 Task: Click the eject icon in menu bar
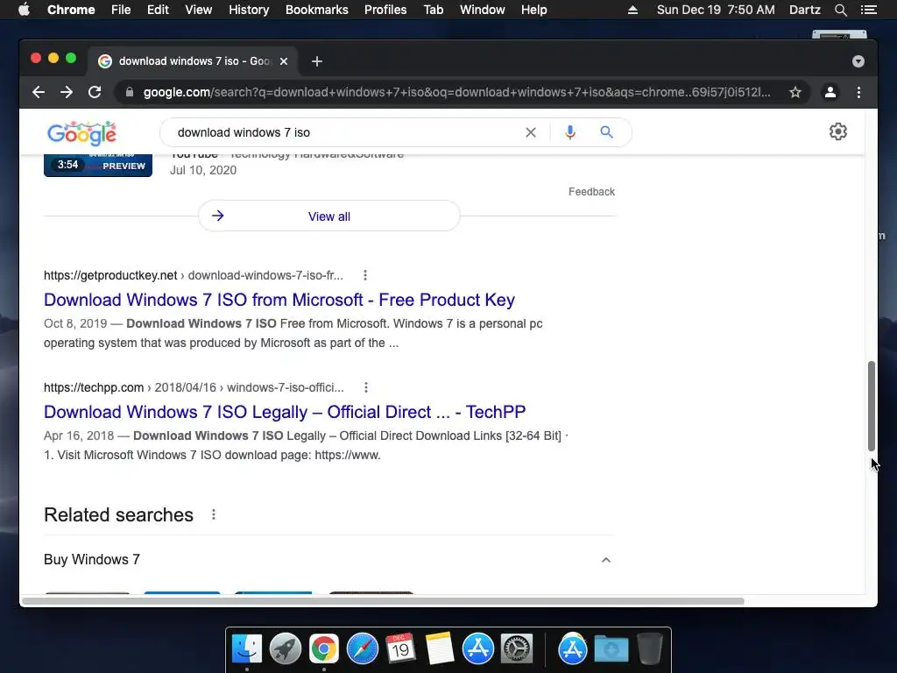[x=632, y=10]
